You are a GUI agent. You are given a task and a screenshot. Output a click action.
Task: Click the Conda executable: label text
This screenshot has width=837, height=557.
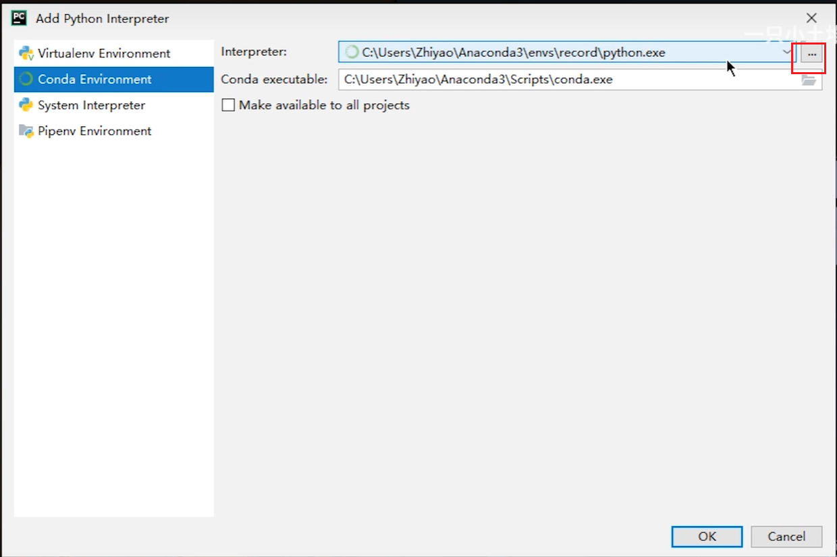click(x=274, y=80)
